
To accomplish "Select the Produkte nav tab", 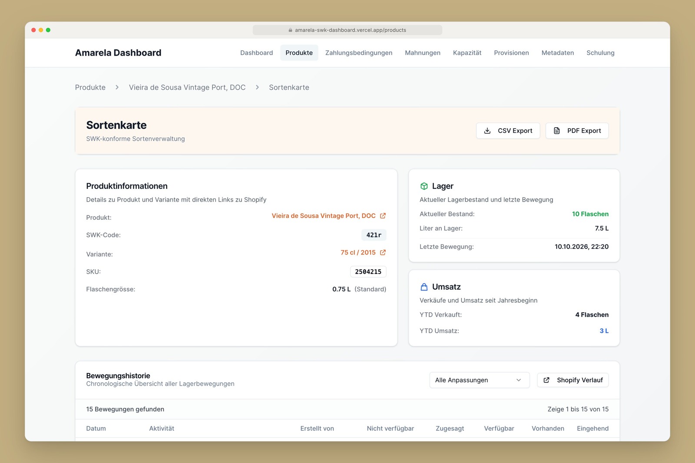I will [x=299, y=53].
